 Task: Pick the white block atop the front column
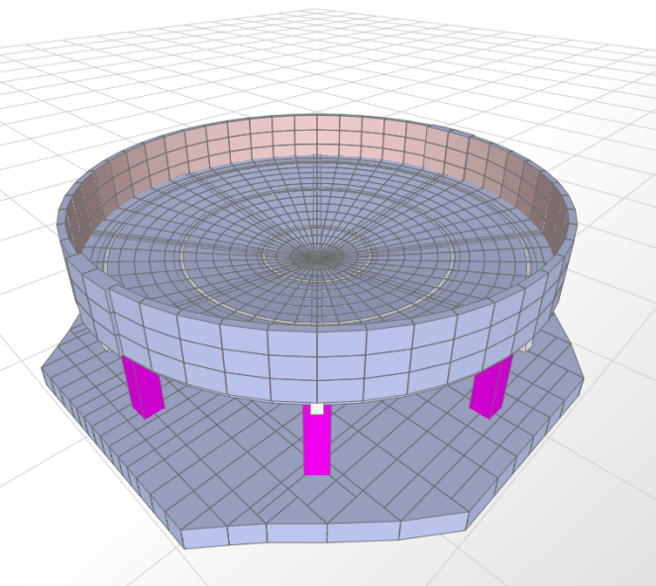pyautogui.click(x=317, y=409)
